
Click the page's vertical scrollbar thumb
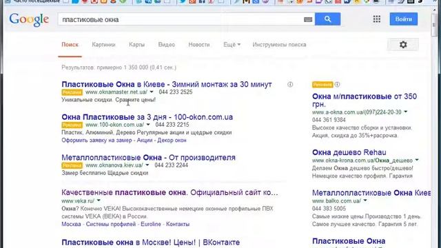434,25
